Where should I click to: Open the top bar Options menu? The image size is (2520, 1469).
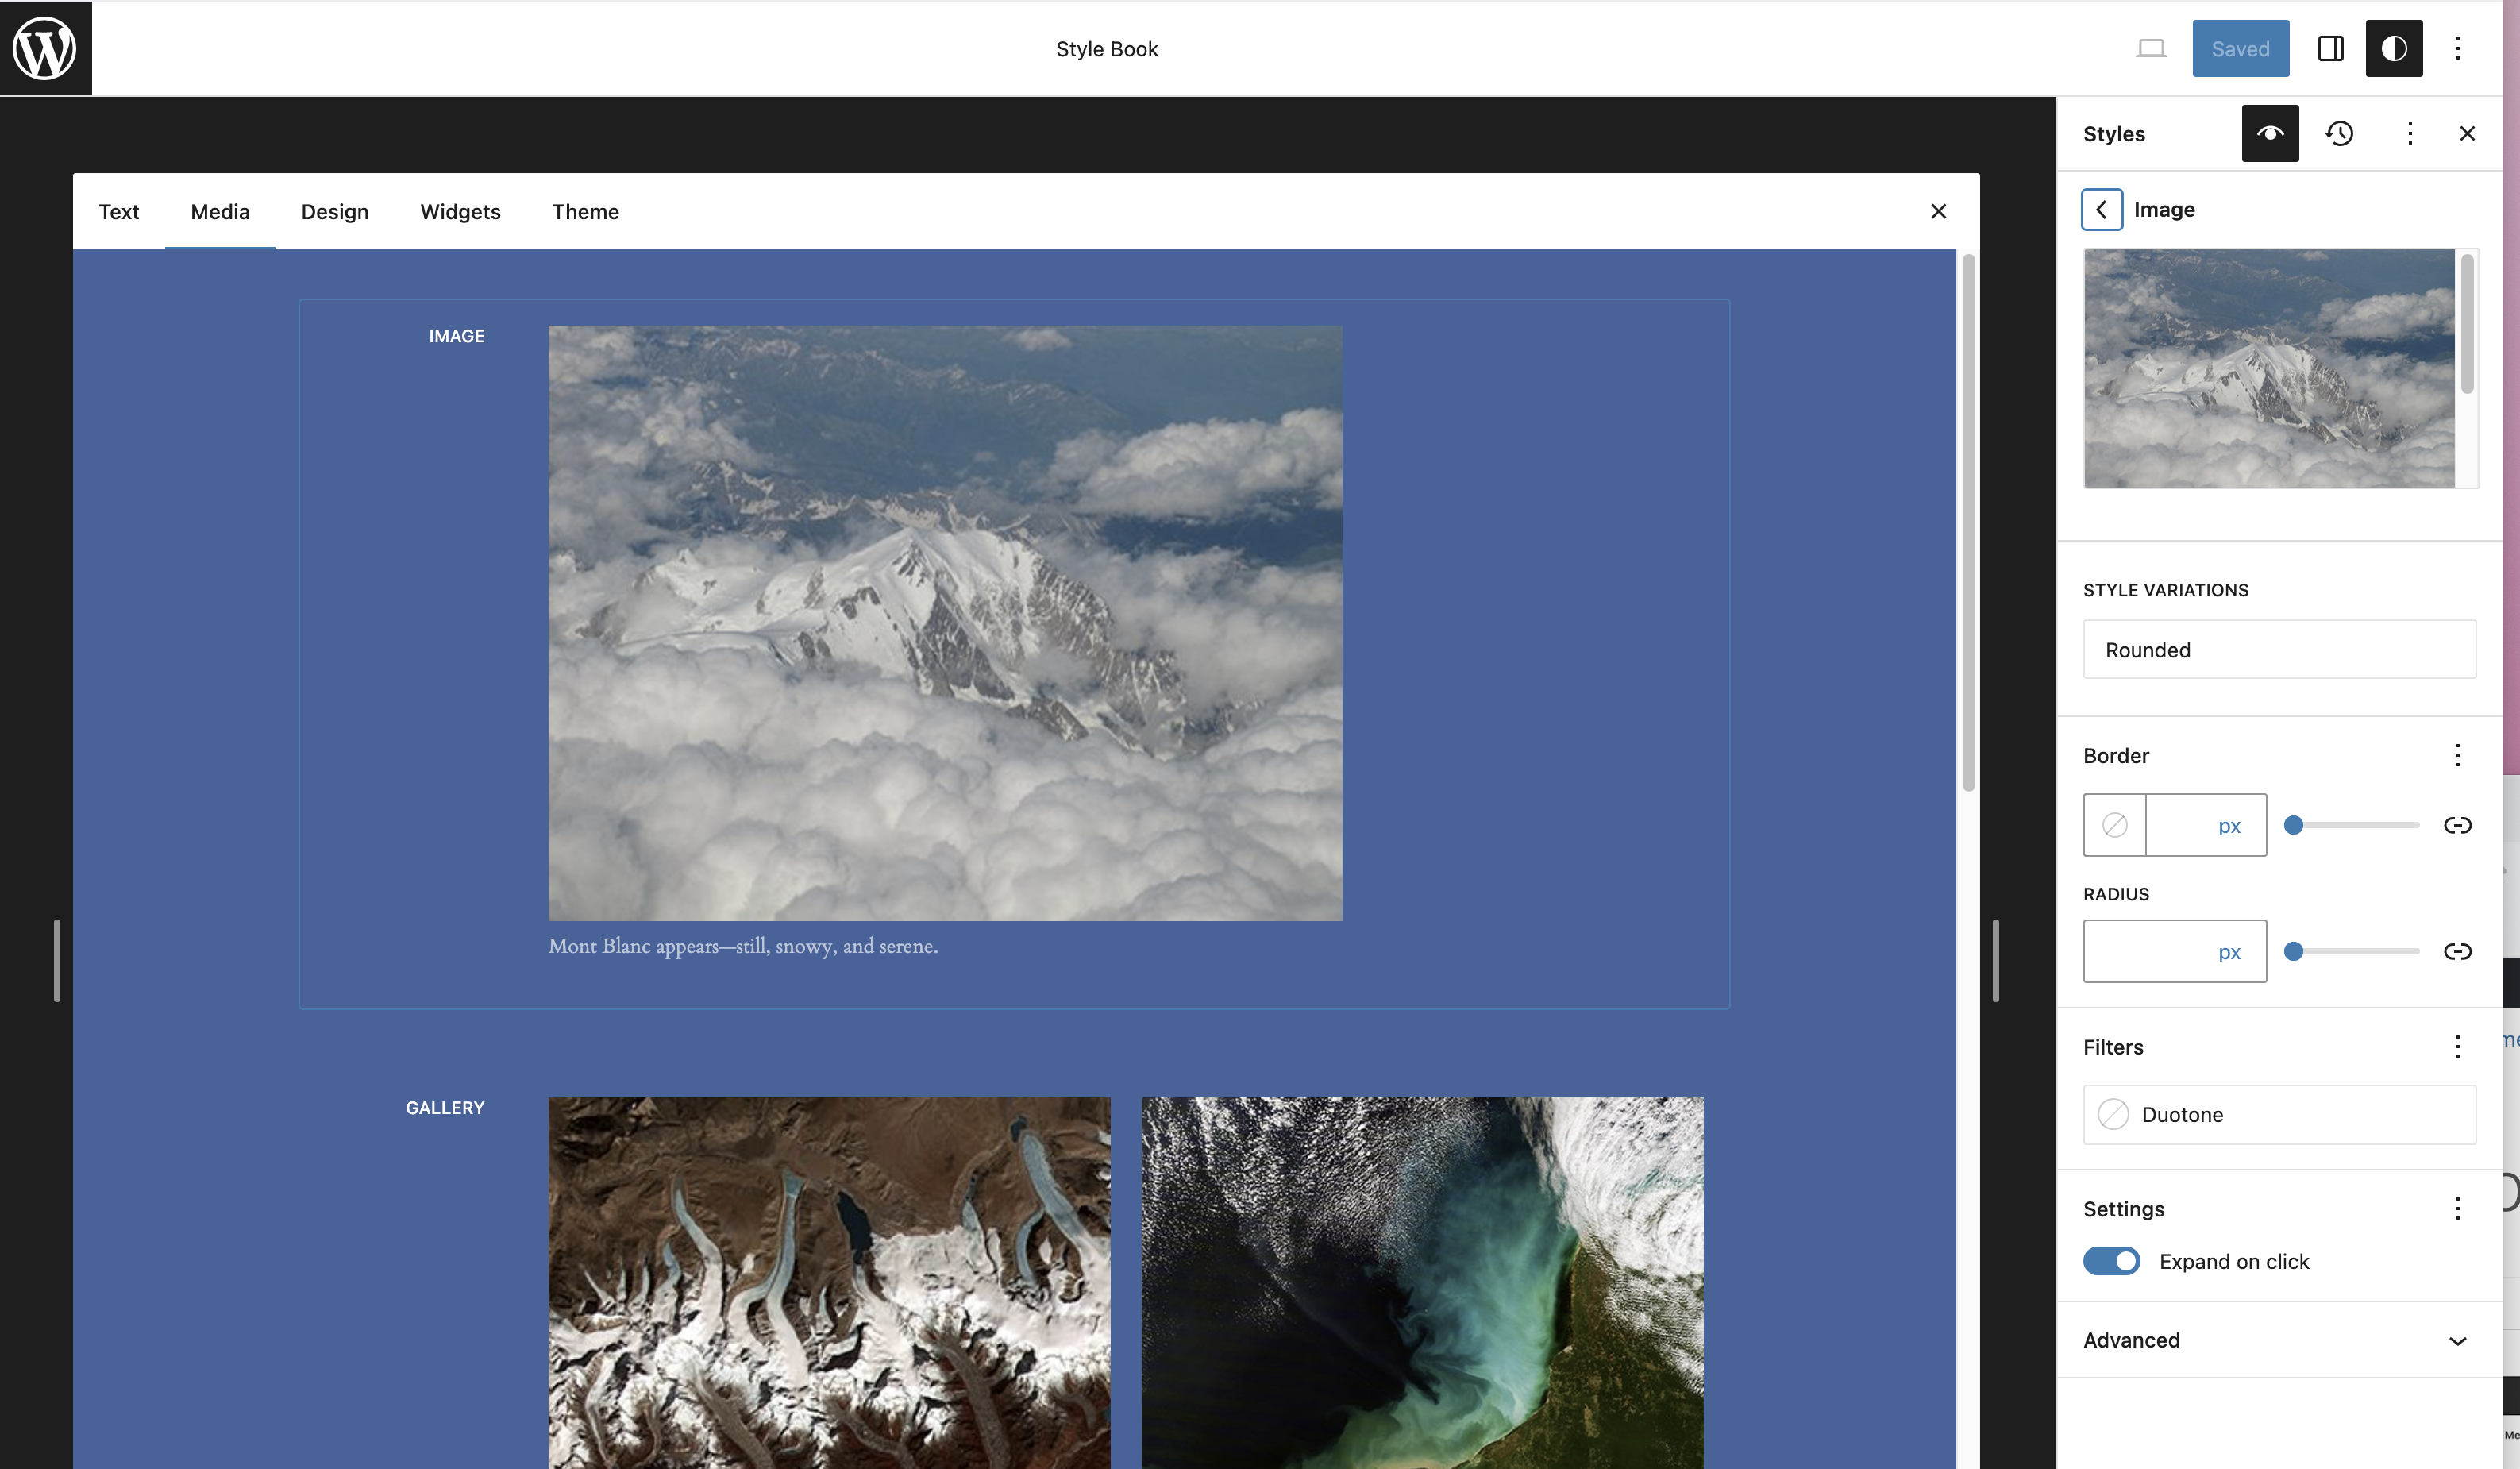coord(2457,48)
